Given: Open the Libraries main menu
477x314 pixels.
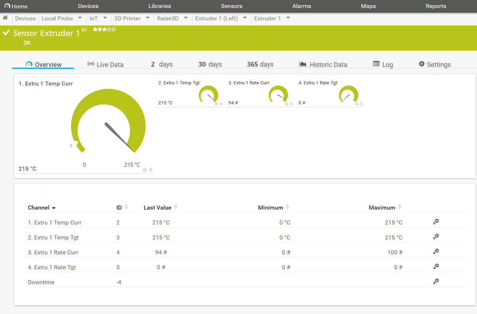Looking at the screenshot, I should (159, 6).
